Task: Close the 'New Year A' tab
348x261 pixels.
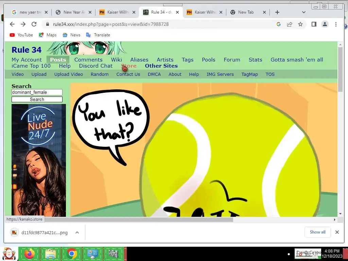Action: pyautogui.click(x=90, y=12)
